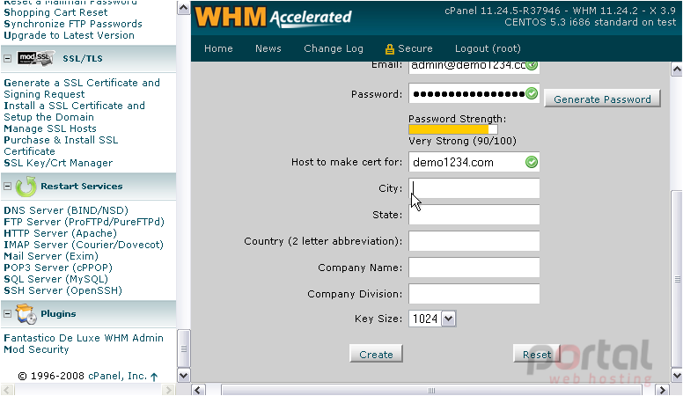Focus the Company Division input field
This screenshot has height=396, width=683.
click(x=474, y=294)
